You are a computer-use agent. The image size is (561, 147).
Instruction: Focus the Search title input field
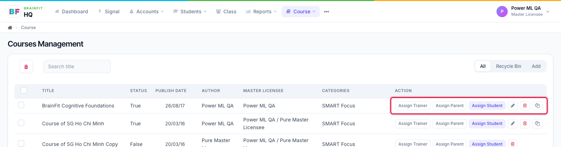click(77, 66)
